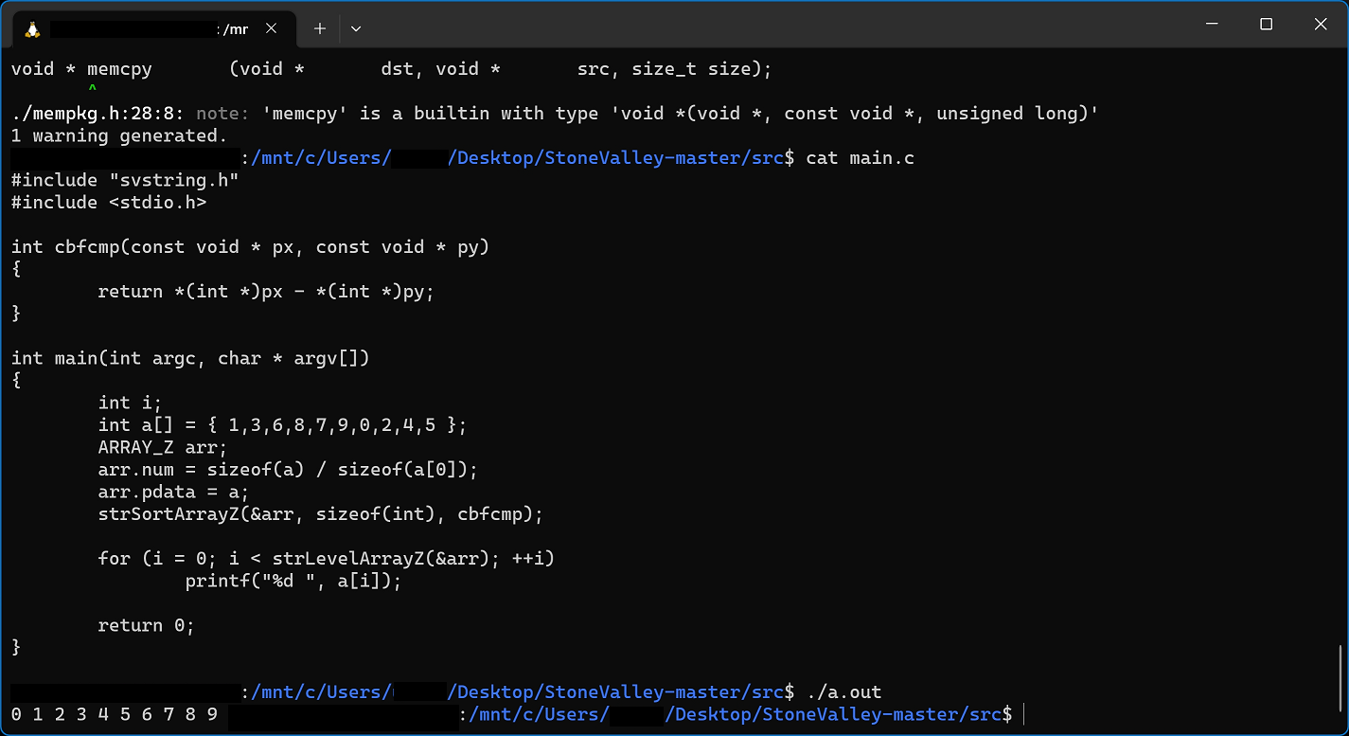The height and width of the screenshot is (736, 1349).
Task: Click the './a.out' command text
Action: pyautogui.click(x=843, y=692)
